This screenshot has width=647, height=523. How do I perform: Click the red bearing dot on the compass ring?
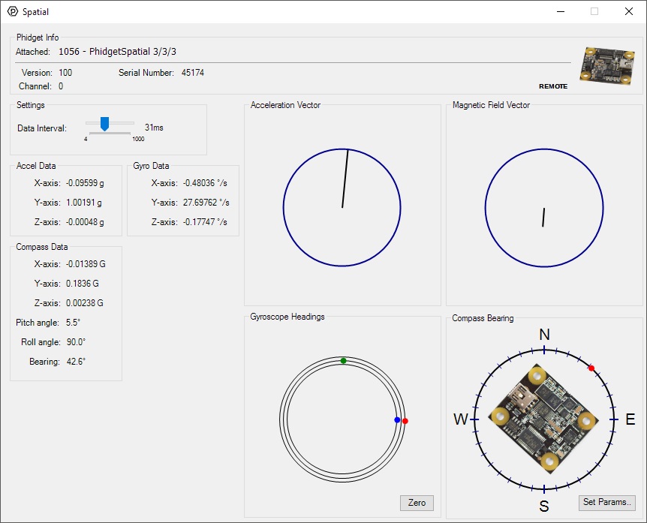pos(591,368)
